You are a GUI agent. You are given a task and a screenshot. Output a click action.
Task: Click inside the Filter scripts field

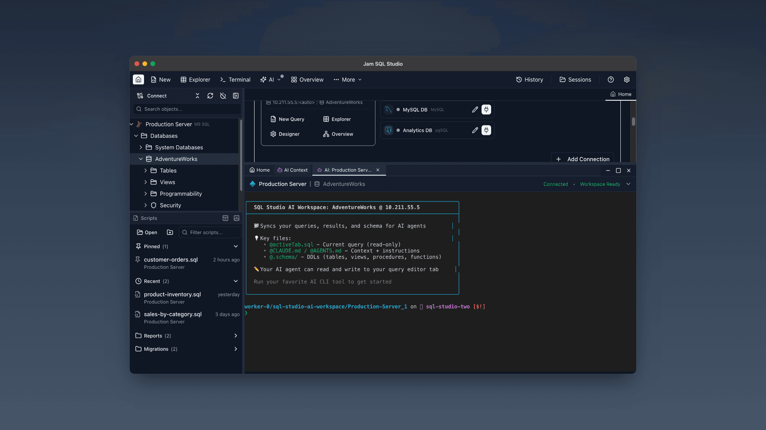(x=210, y=232)
